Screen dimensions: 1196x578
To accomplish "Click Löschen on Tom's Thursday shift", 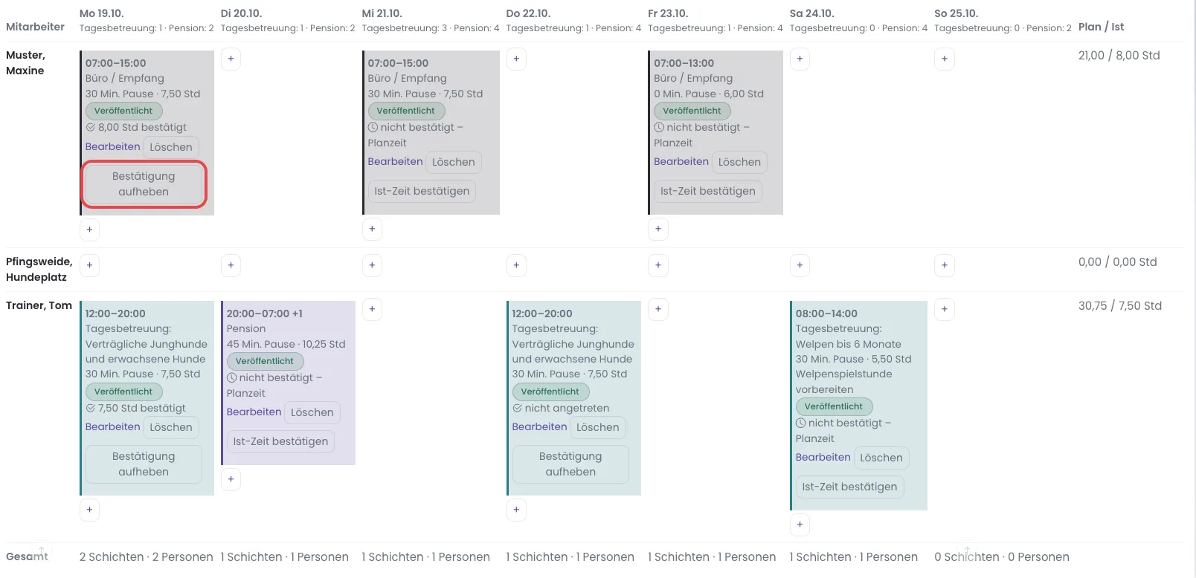I will 597,427.
